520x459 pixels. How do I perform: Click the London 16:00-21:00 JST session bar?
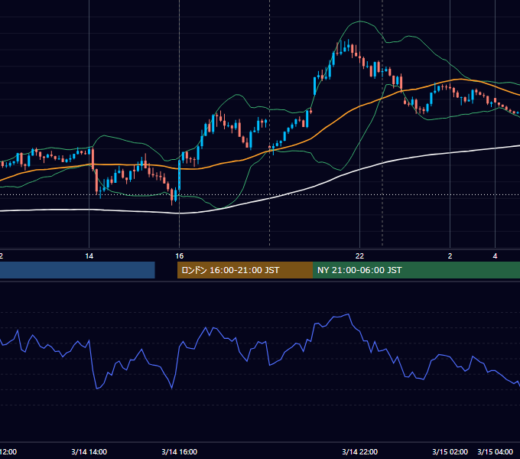245,270
